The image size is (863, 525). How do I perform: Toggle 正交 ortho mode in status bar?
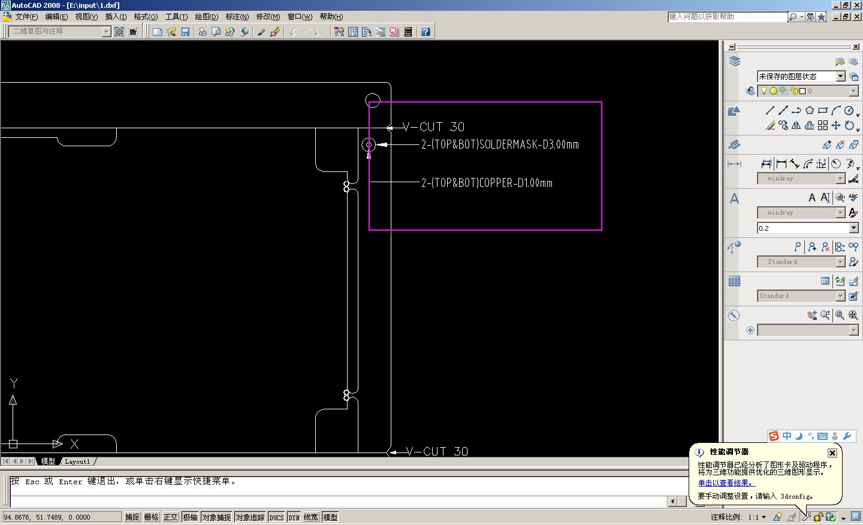point(170,517)
